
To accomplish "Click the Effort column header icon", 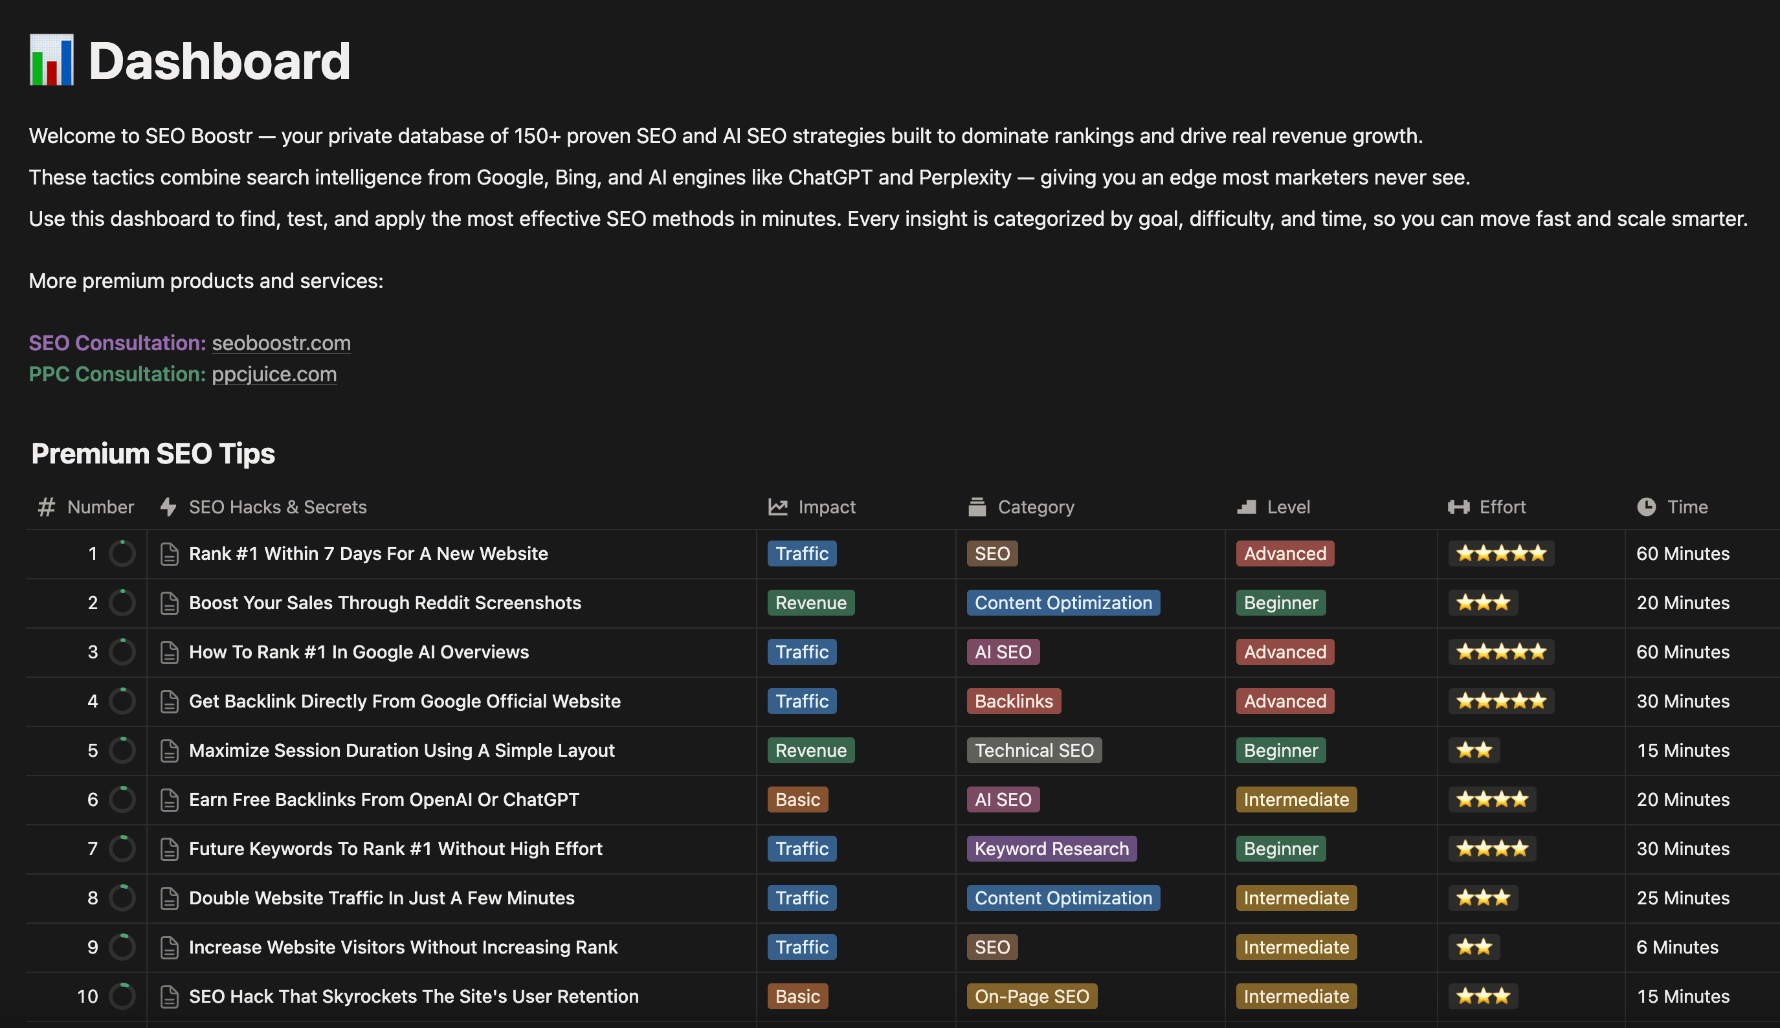I will (x=1458, y=506).
